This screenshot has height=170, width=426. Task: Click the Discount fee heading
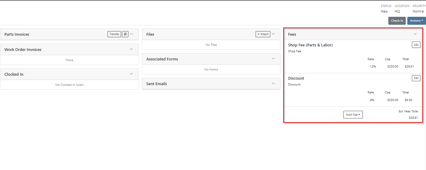(296, 78)
